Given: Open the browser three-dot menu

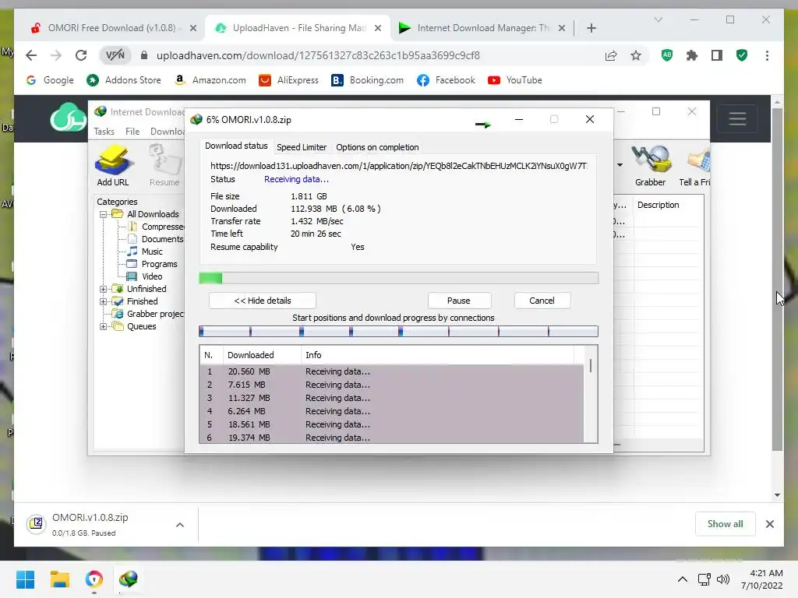Looking at the screenshot, I should [x=767, y=55].
